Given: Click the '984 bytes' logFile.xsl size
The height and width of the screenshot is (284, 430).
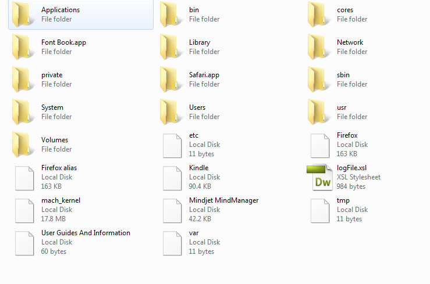Looking at the screenshot, I should [351, 187].
